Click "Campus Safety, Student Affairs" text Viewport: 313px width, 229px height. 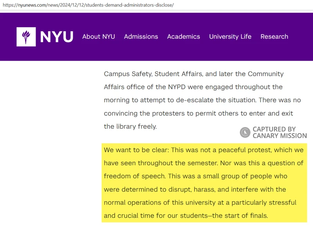[x=153, y=74]
